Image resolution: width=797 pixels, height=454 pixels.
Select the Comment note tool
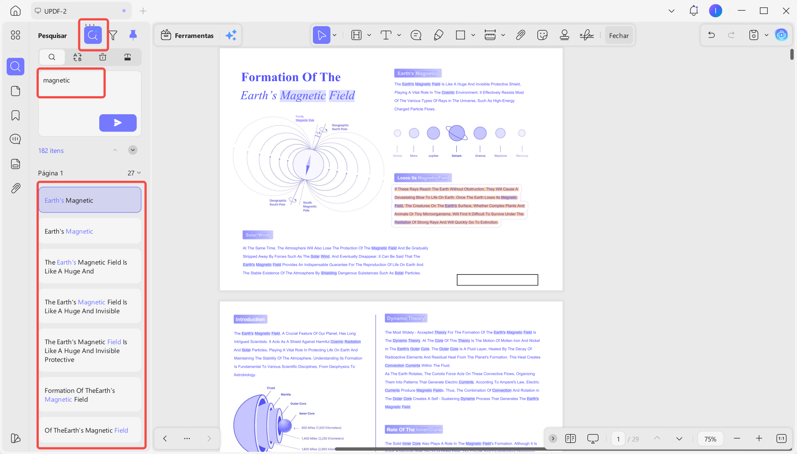(x=416, y=35)
